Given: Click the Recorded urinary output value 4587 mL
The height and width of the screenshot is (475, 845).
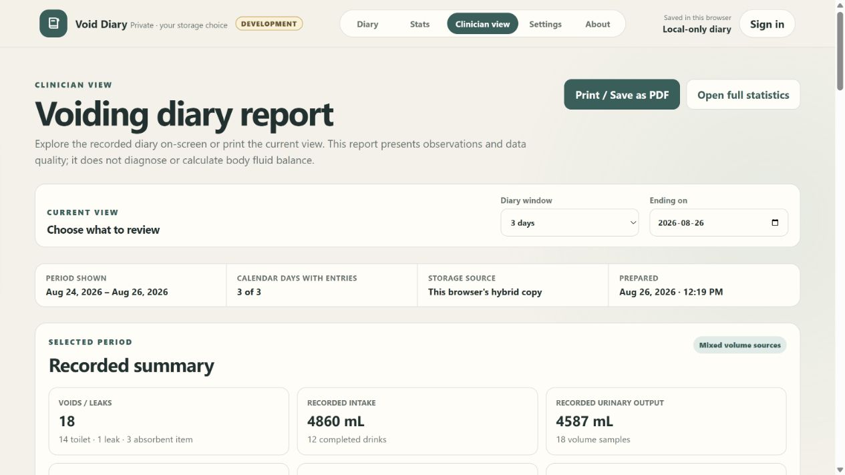Looking at the screenshot, I should pos(584,422).
